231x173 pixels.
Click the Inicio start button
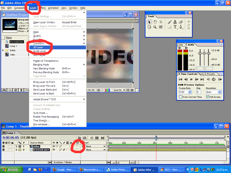tap(11, 170)
